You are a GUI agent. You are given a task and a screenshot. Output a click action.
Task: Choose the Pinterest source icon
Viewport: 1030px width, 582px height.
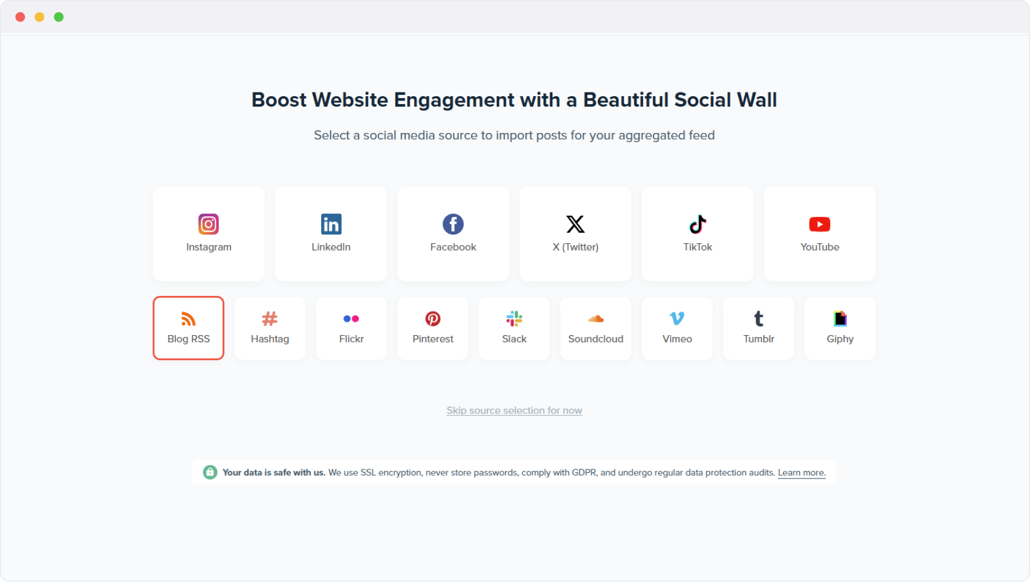pyautogui.click(x=433, y=319)
